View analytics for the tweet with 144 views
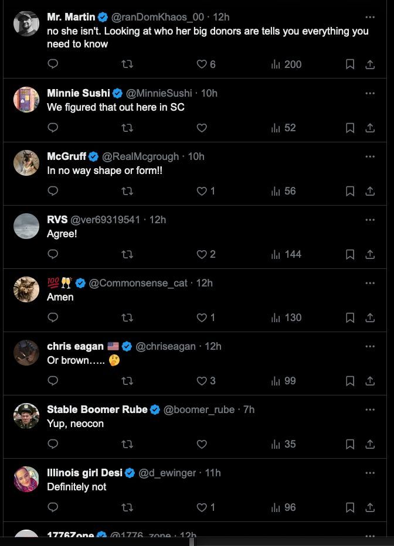394x546 pixels. (x=286, y=254)
